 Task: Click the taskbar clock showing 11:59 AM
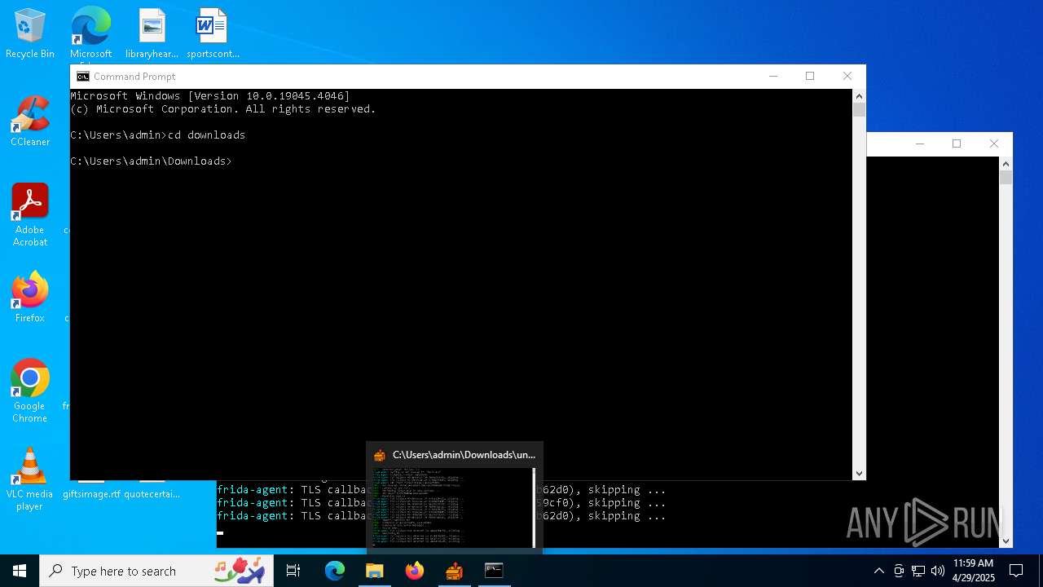click(973, 571)
